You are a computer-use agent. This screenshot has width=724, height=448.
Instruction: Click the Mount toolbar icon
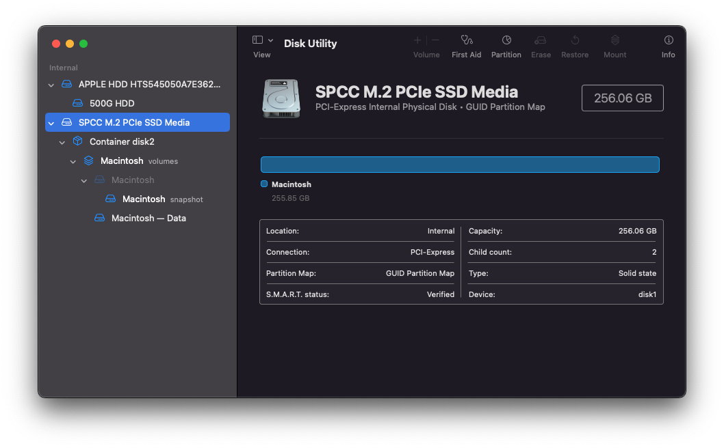click(x=615, y=40)
